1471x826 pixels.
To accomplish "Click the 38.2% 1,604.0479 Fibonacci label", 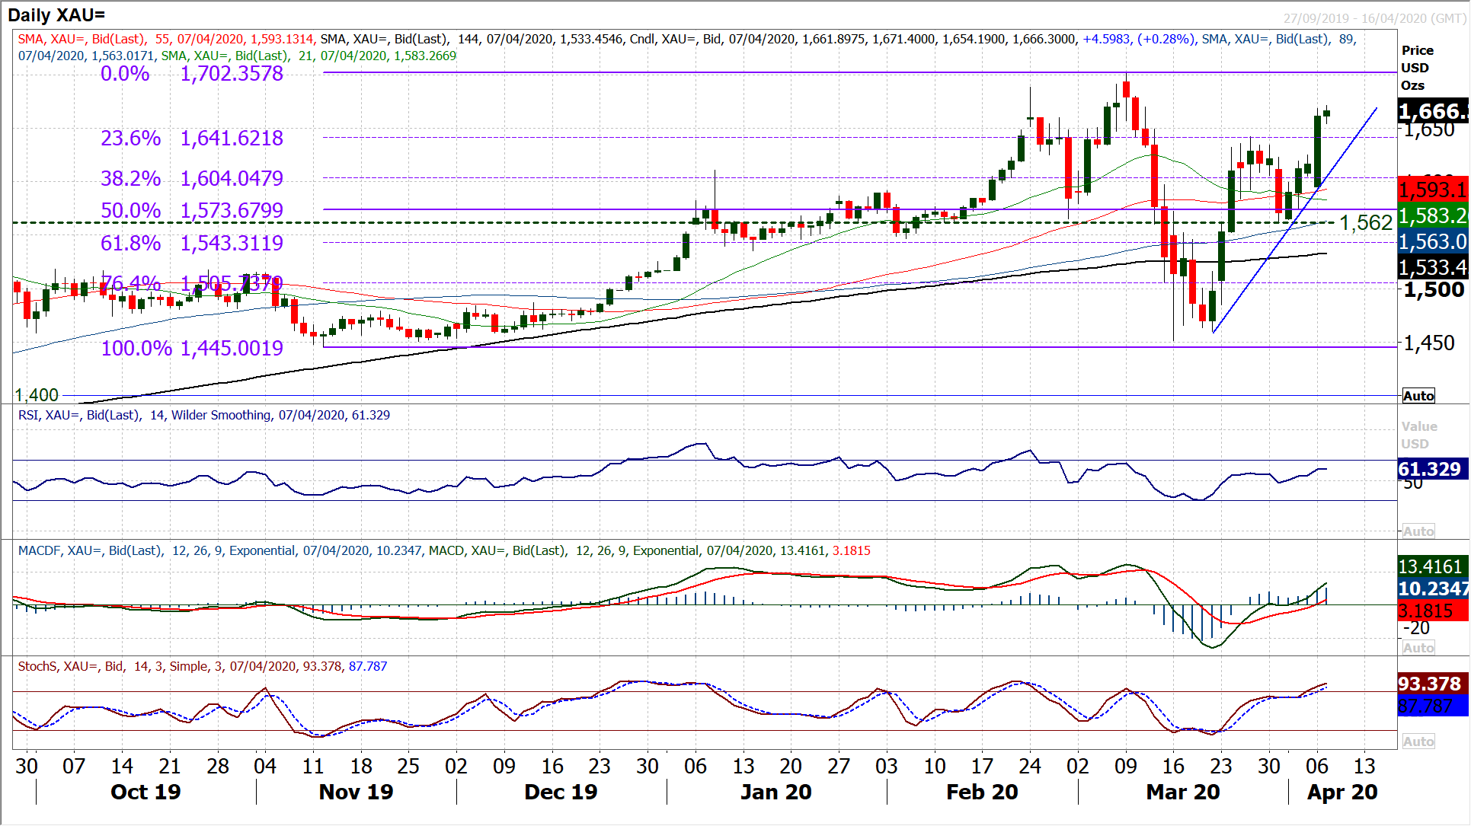I will [192, 179].
